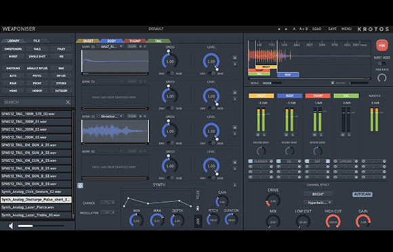Image resolution: width=393 pixels, height=252 pixels.
Task: Toggle Shredder bank Level ENV/KNOB switch
Action: [211, 143]
